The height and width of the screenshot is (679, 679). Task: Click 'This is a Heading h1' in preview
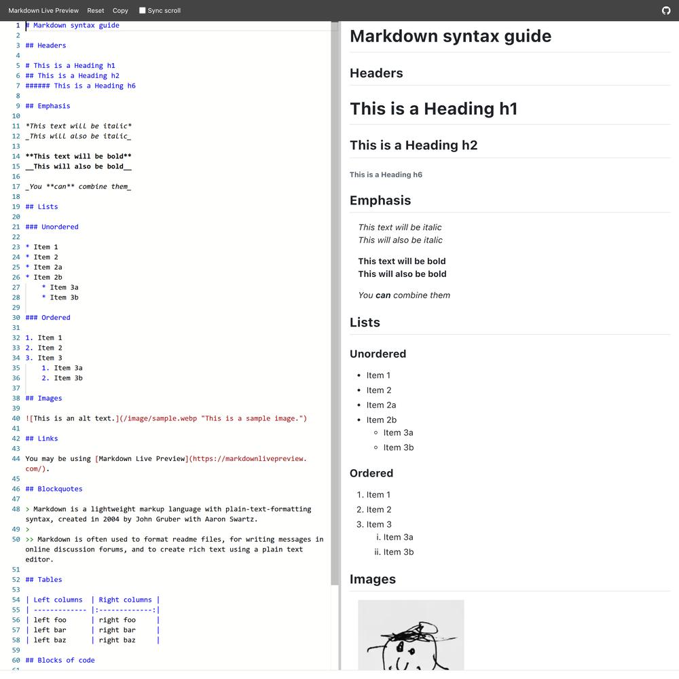point(433,109)
